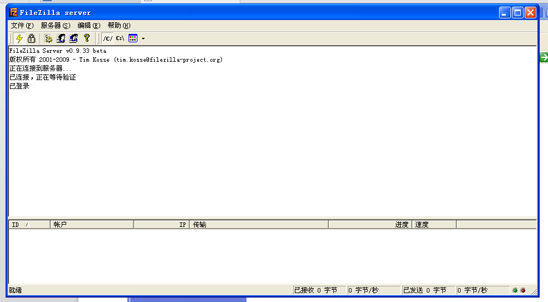Sort by 帐户 column header
Image resolution: width=548 pixels, height=302 pixels.
pyautogui.click(x=92, y=225)
